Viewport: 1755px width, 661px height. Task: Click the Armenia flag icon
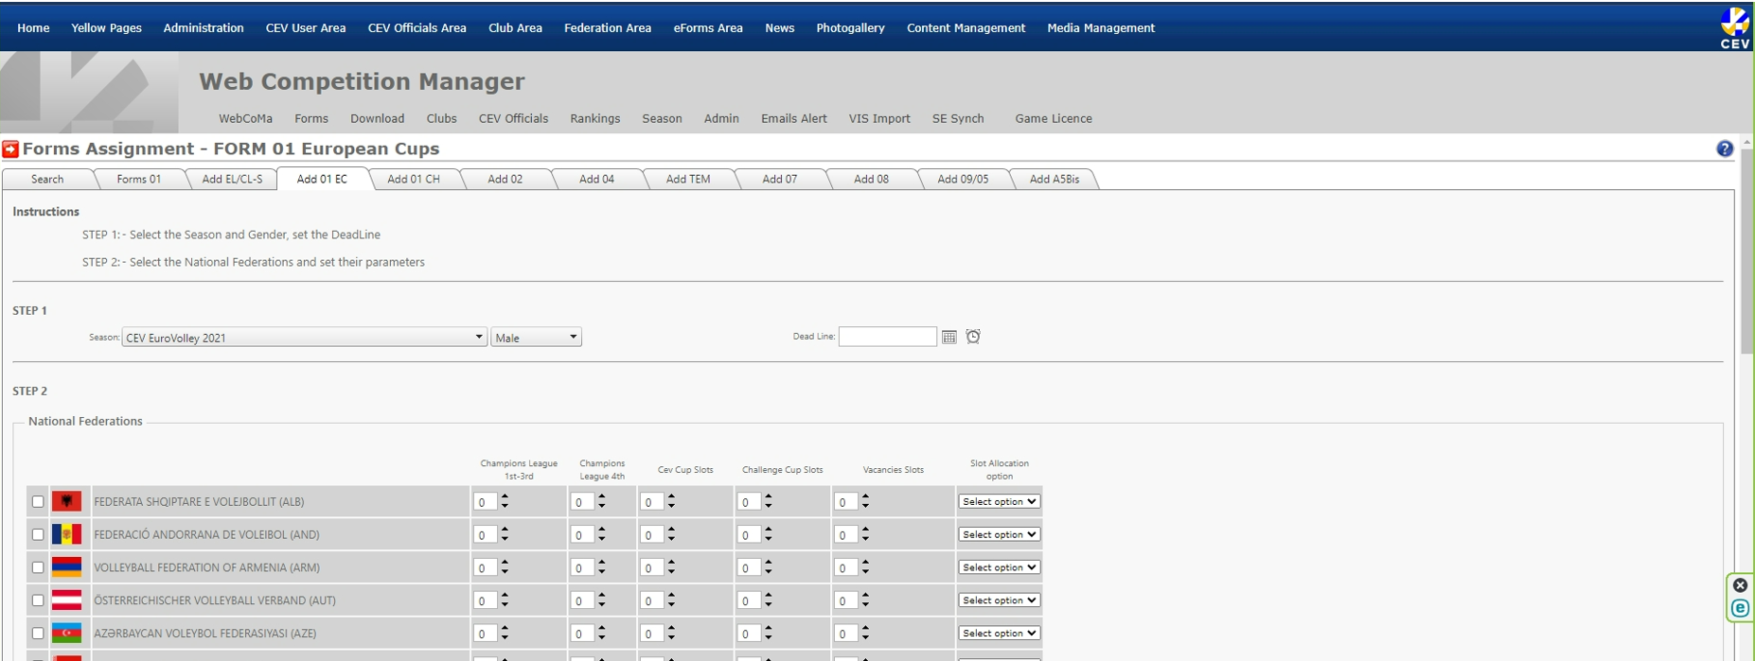pos(66,567)
